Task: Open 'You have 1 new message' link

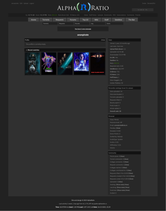Action: (83, 29)
